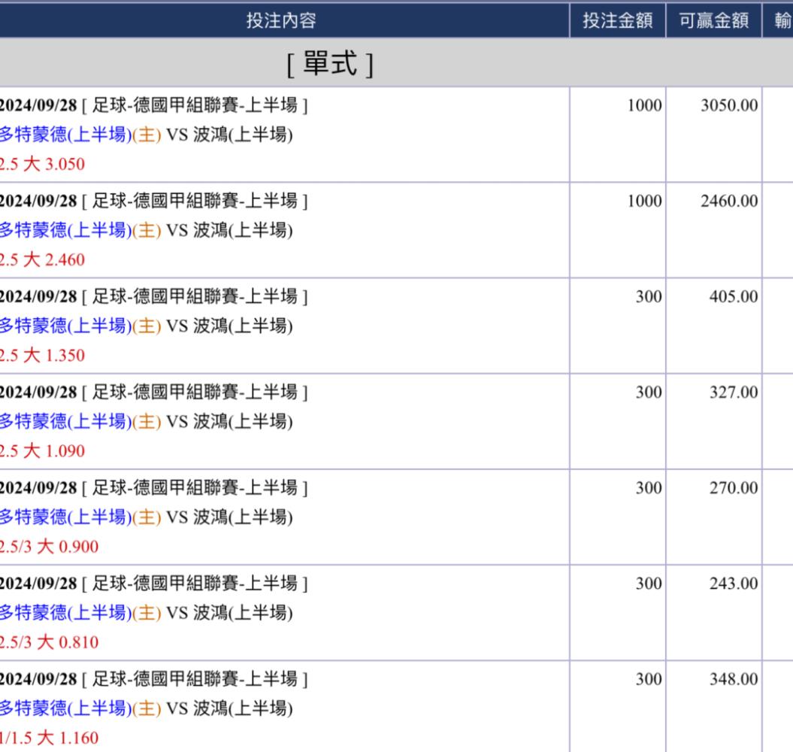Click the winnable amount 243.00

pyautogui.click(x=734, y=584)
